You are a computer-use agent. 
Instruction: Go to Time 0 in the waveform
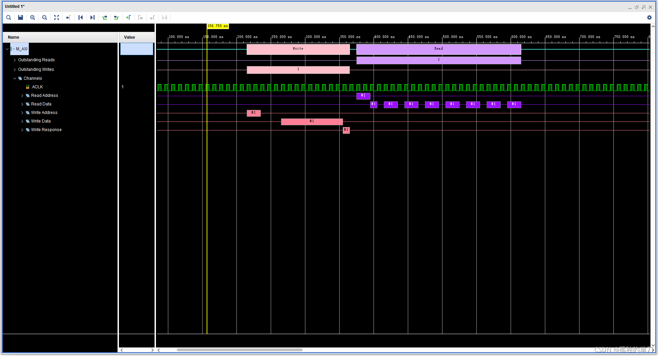(x=81, y=17)
